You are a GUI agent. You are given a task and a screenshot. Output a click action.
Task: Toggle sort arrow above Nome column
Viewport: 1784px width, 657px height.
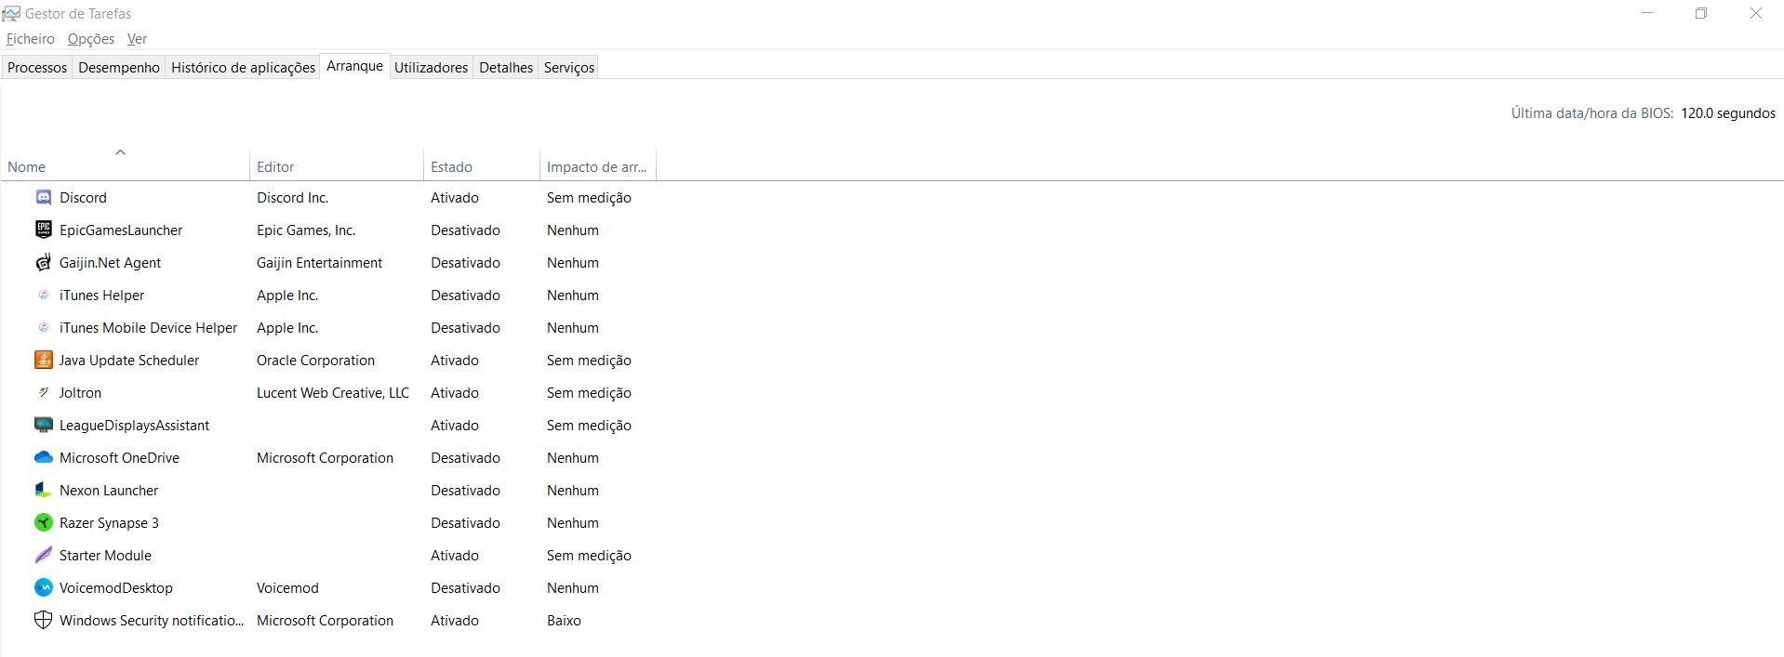(120, 152)
